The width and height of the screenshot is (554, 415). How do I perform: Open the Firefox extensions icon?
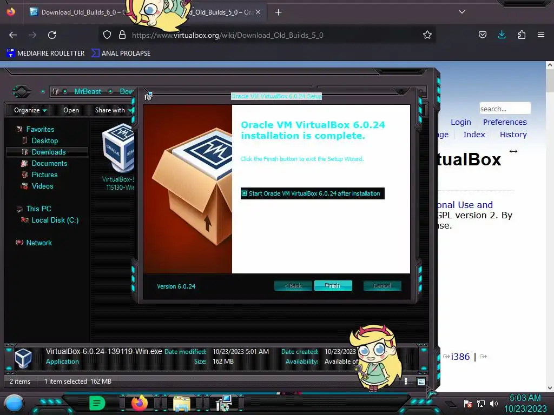[x=522, y=35]
